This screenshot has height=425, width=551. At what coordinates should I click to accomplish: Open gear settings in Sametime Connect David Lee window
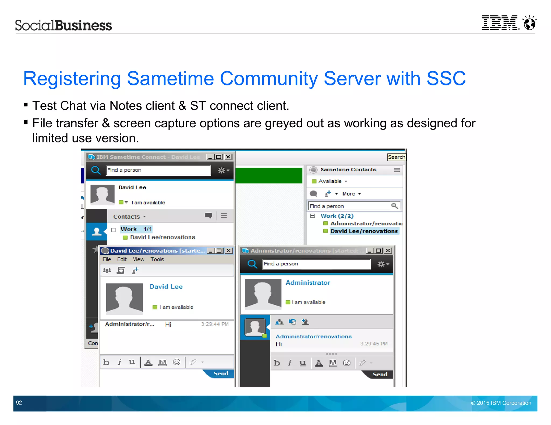tap(223, 170)
